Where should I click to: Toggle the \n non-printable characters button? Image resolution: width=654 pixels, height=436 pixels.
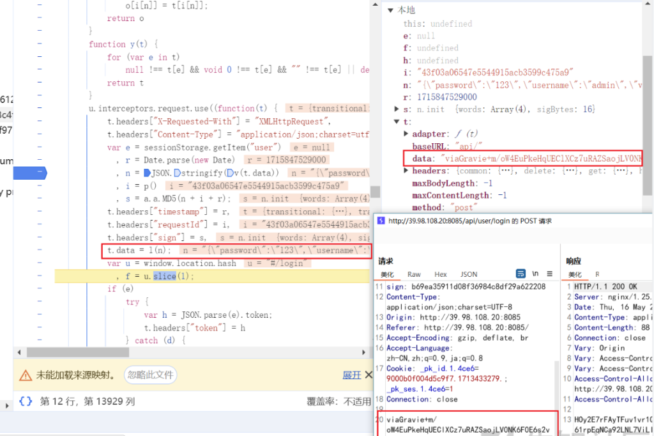(x=535, y=274)
